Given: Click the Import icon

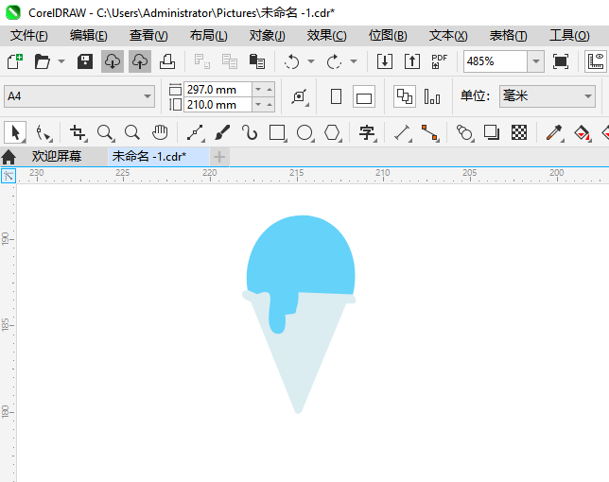Looking at the screenshot, I should (x=385, y=61).
